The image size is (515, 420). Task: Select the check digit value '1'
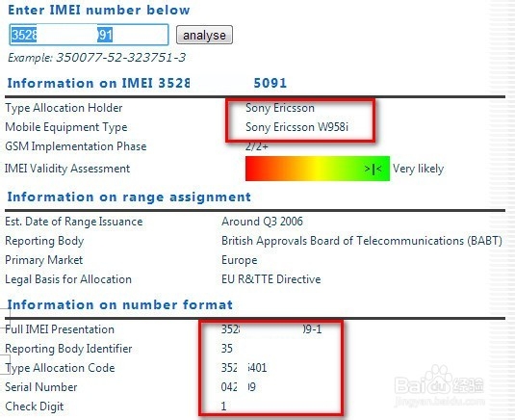click(223, 407)
